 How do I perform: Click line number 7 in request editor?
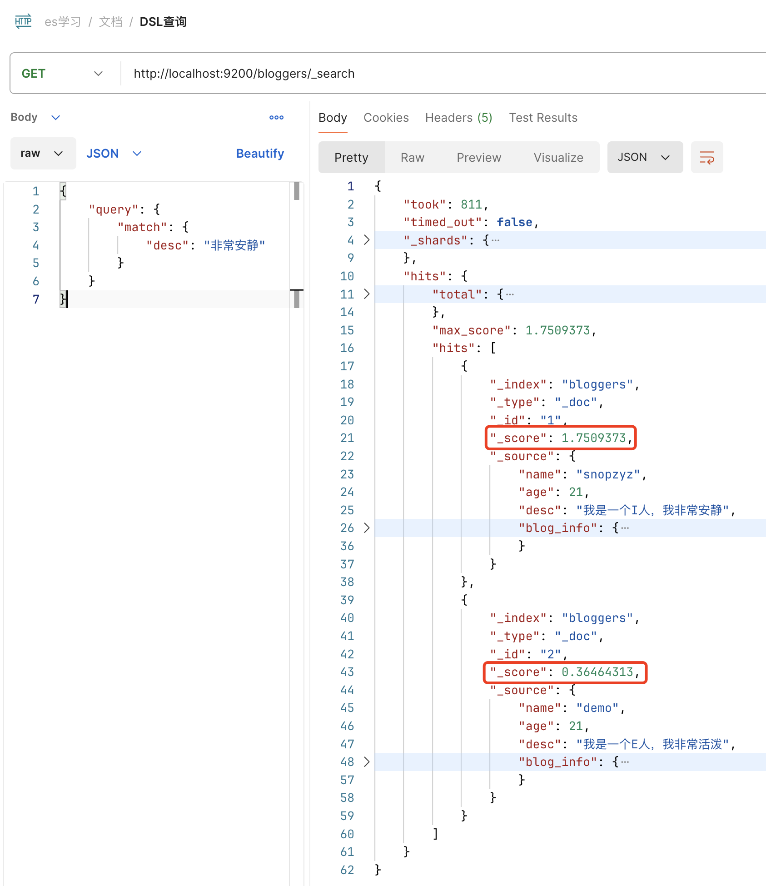(x=36, y=299)
